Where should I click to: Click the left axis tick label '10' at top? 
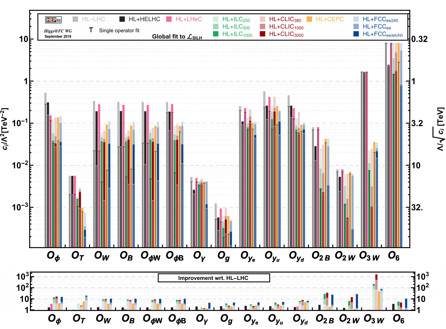click(x=24, y=39)
